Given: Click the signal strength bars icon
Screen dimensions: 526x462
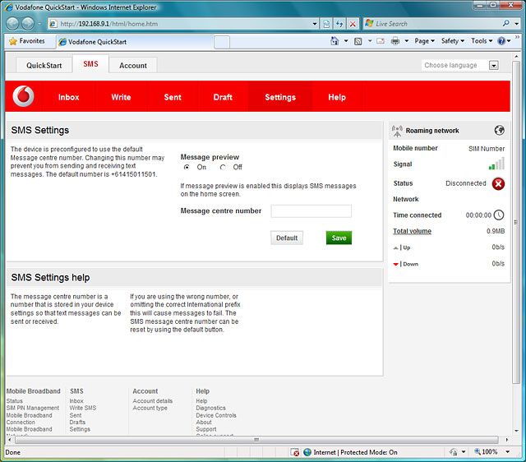Looking at the screenshot, I should pyautogui.click(x=496, y=164).
